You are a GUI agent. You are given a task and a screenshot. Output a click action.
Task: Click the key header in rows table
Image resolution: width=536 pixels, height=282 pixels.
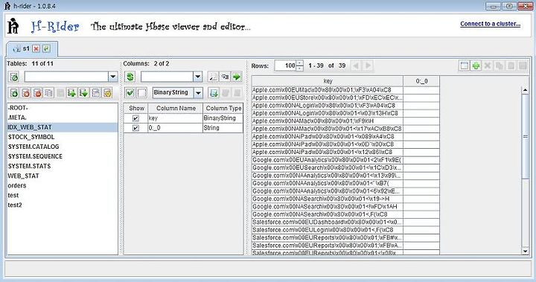coord(328,81)
